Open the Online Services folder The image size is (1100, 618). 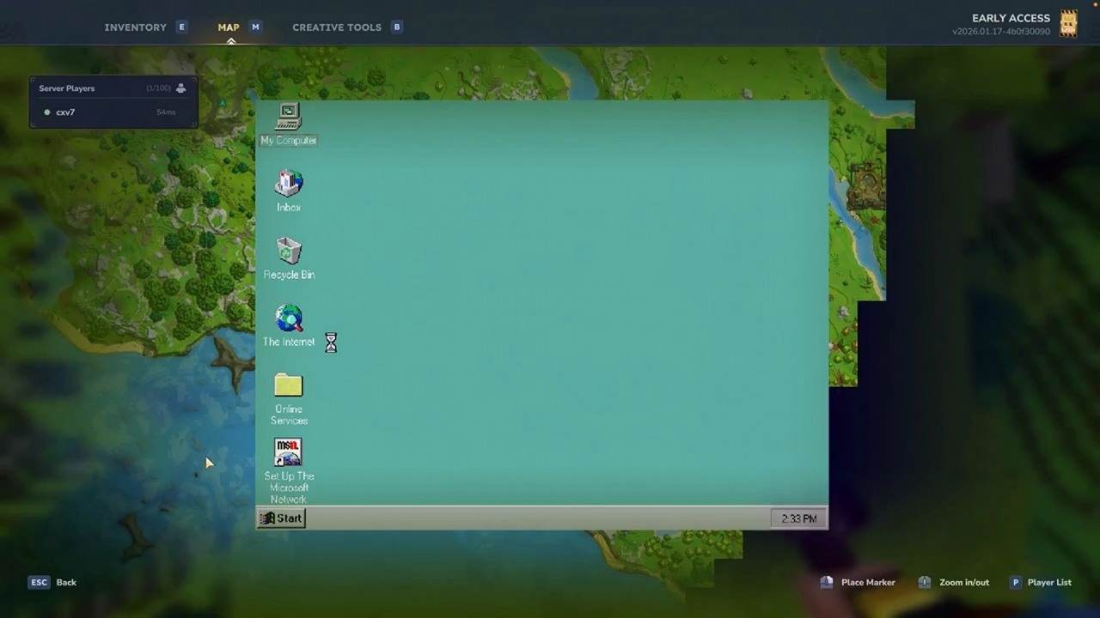point(288,386)
